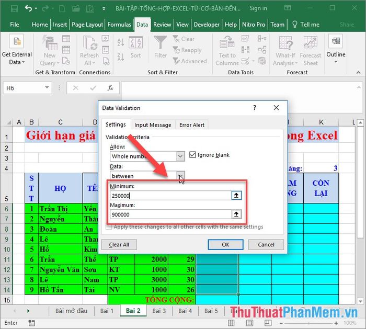Click the next sheet navigation arrow
Image resolution: width=366 pixels, height=329 pixels.
pos(28,311)
